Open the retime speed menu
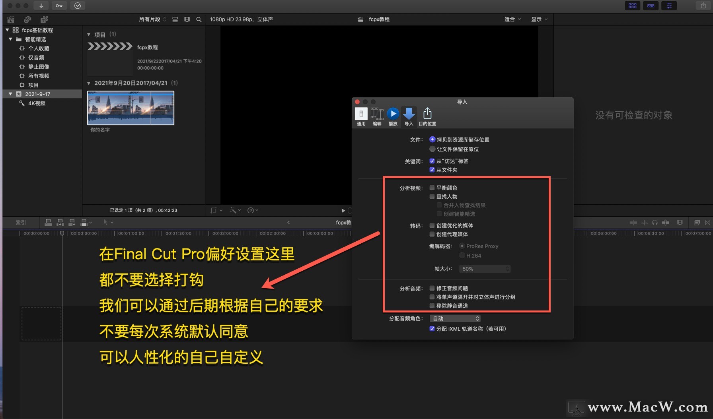The width and height of the screenshot is (713, 419). coord(253,210)
